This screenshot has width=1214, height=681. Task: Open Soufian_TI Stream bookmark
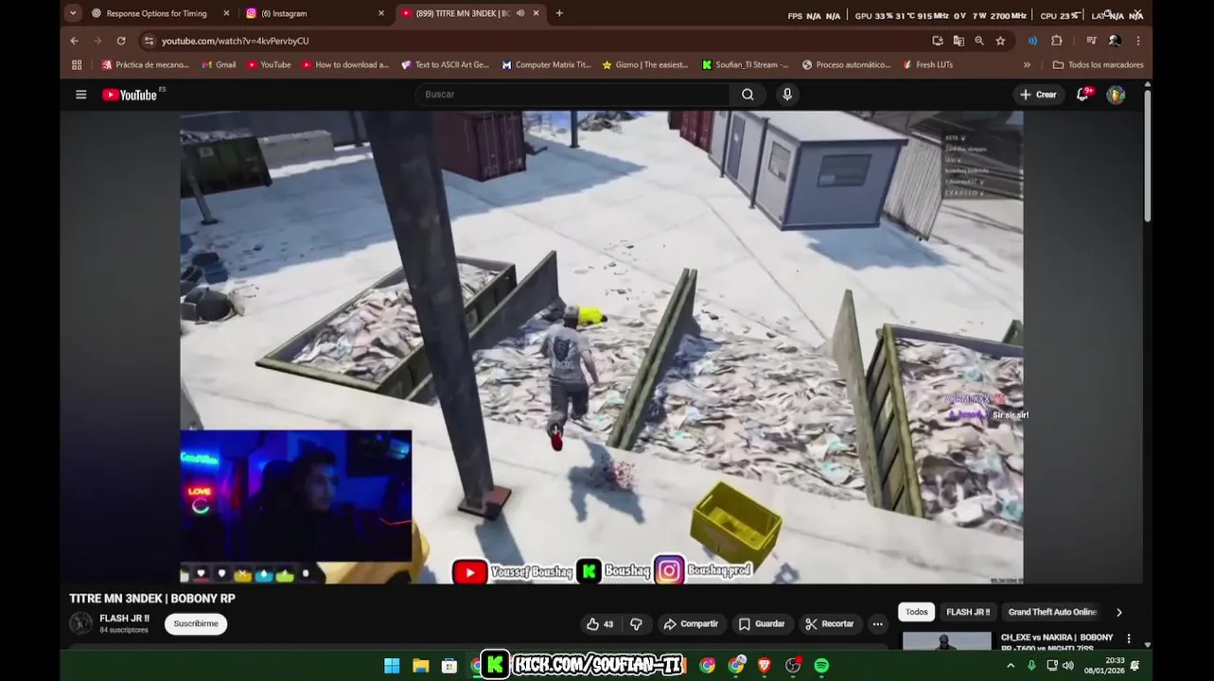click(746, 65)
